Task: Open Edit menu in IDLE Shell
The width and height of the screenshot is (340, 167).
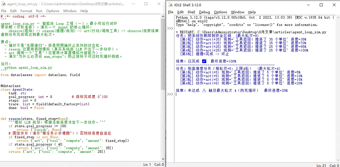Action: coord(180,12)
